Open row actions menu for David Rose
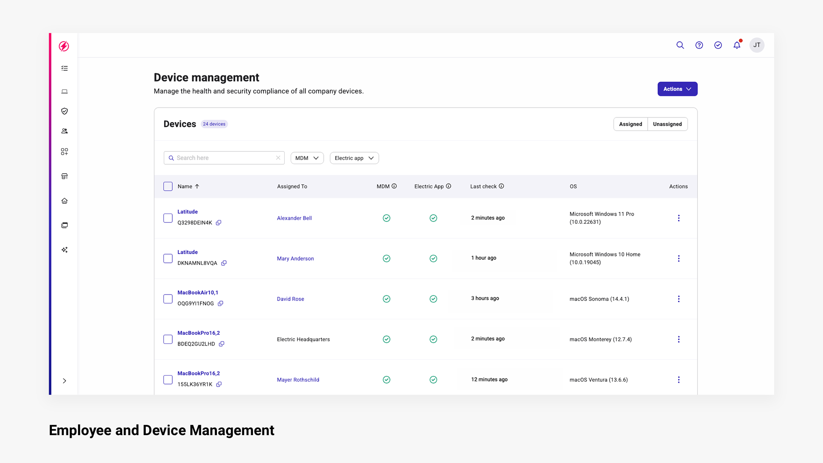The width and height of the screenshot is (823, 463). click(679, 299)
